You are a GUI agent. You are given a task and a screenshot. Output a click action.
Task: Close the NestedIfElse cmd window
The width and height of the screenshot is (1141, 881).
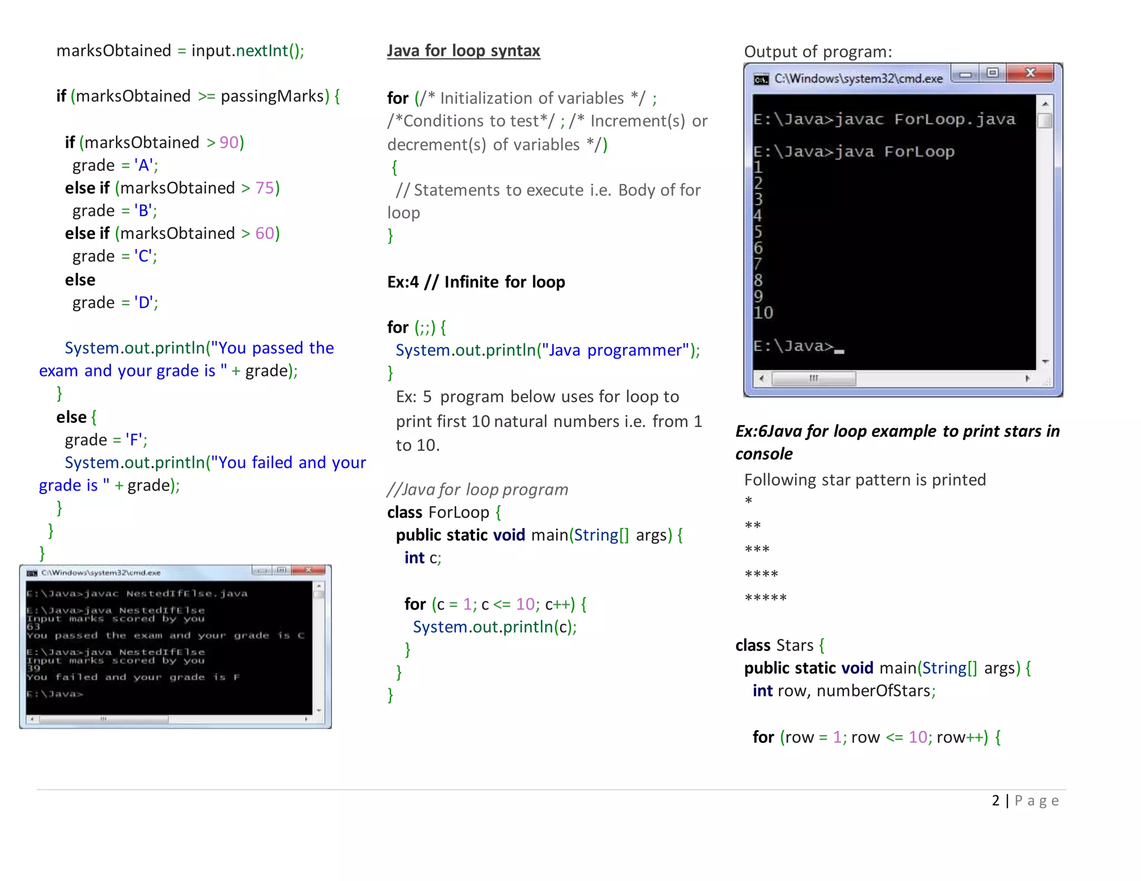pos(308,570)
